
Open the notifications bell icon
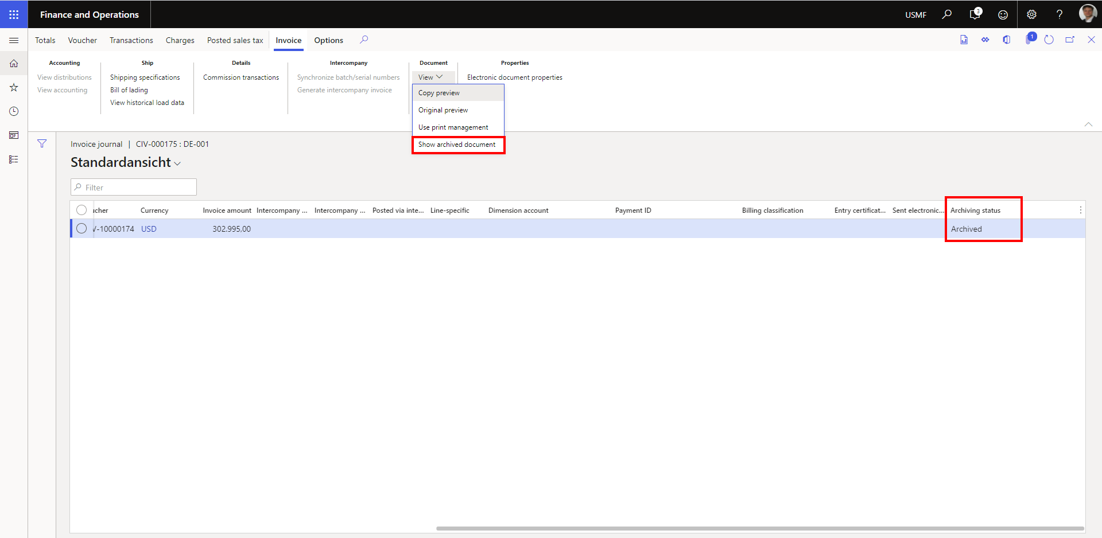(x=975, y=14)
